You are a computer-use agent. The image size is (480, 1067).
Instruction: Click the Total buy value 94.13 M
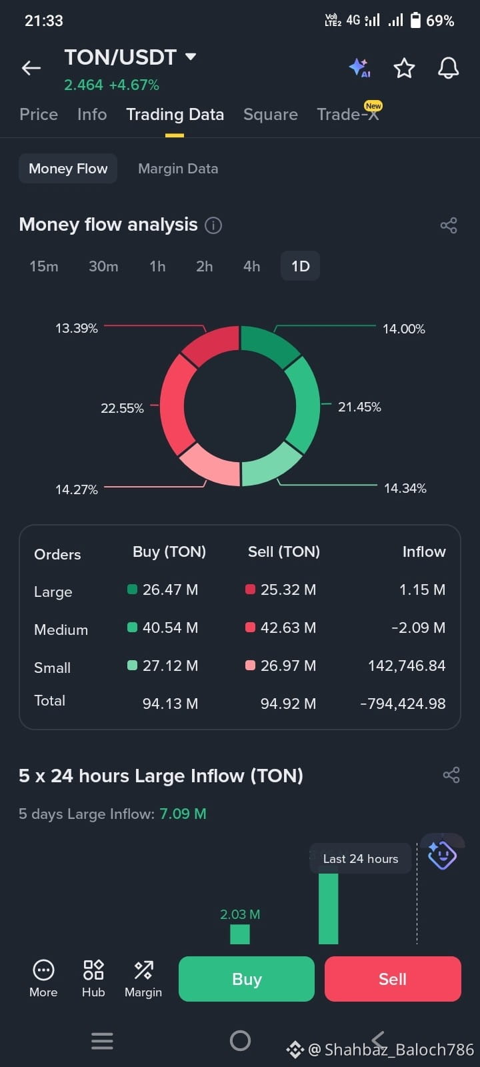tap(170, 704)
